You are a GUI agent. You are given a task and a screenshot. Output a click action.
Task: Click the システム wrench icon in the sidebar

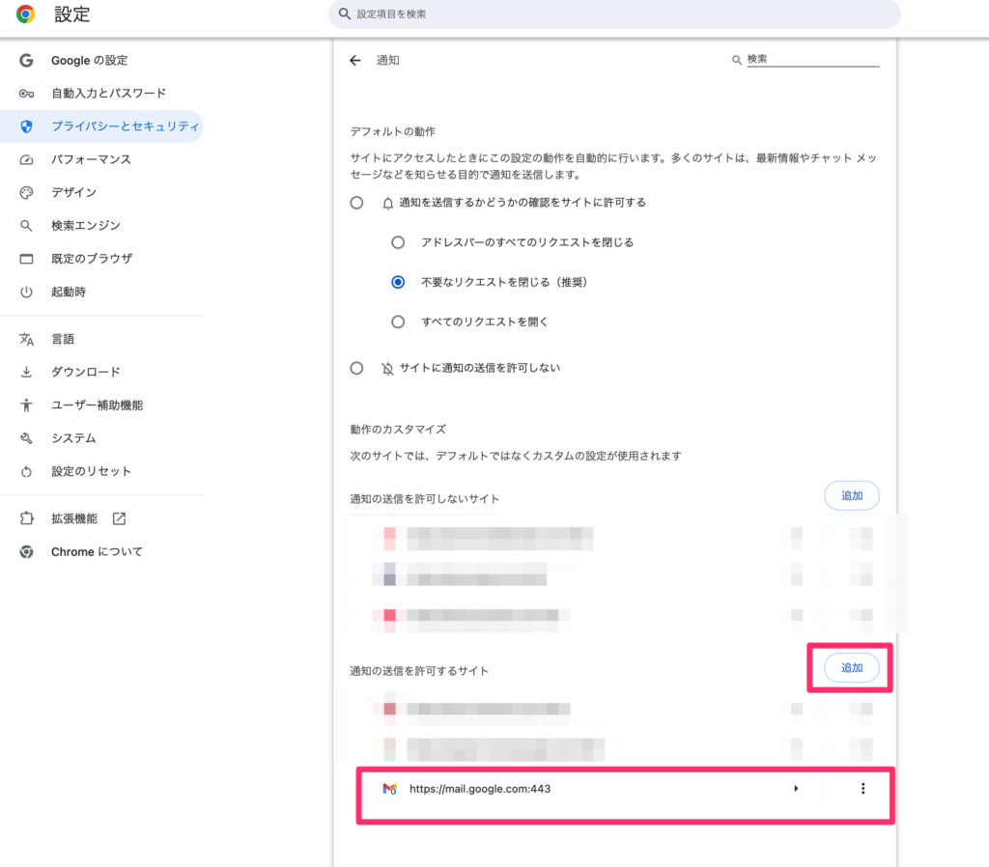point(25,437)
